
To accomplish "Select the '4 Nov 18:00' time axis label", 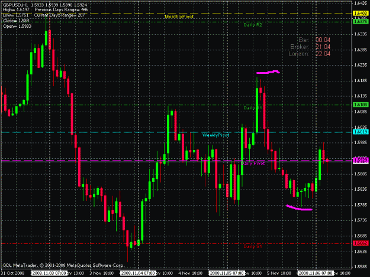I will point(190,273).
